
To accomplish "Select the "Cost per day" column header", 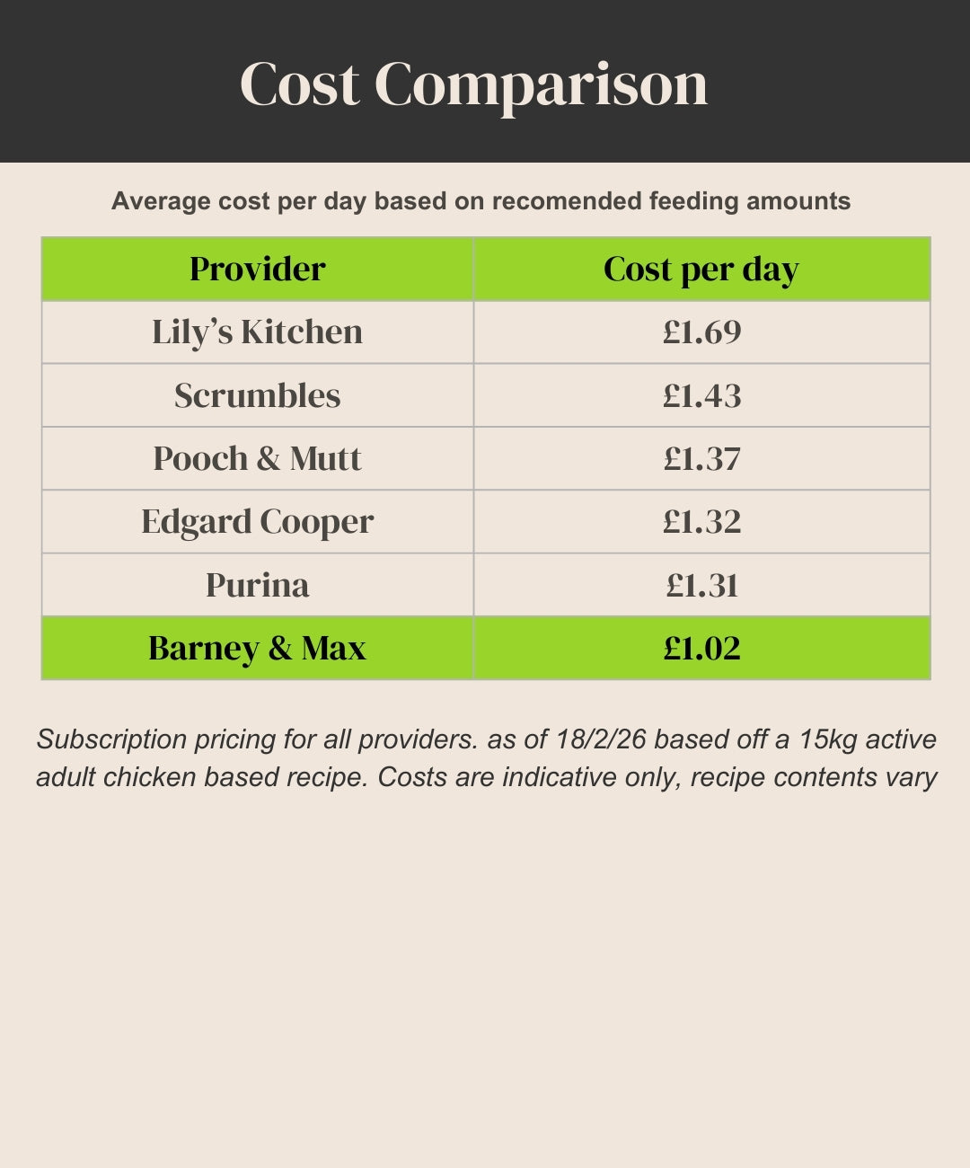I will pyautogui.click(x=701, y=269).
